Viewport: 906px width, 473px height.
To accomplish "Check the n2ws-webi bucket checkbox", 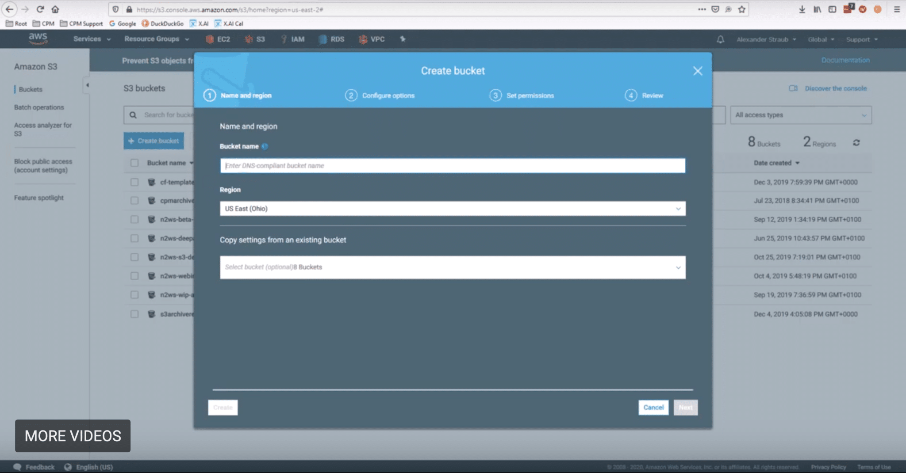I will [134, 276].
